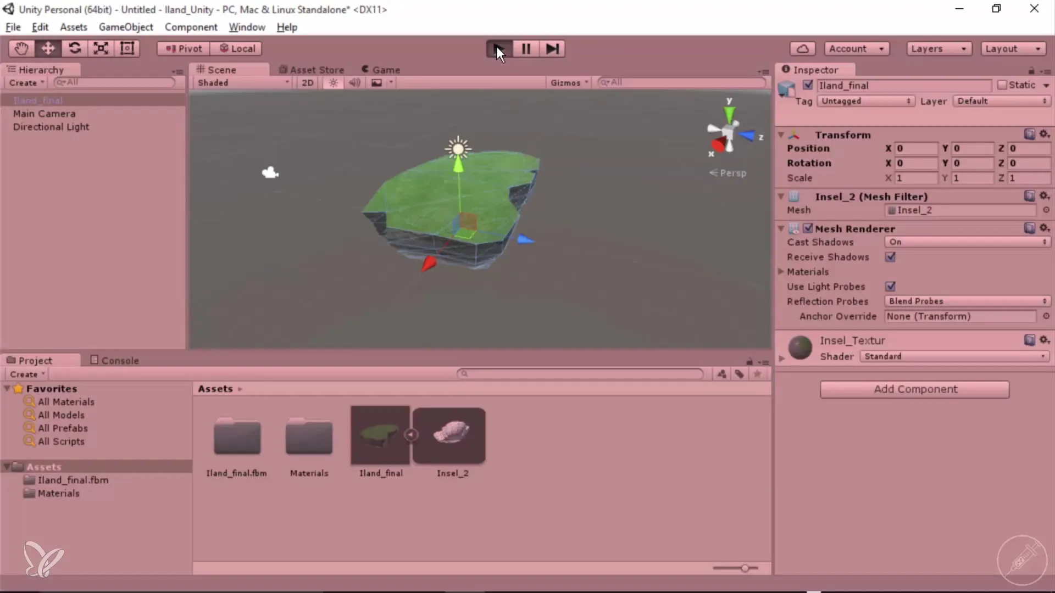
Task: Click the Persp scene gizmo label
Action: [728, 173]
